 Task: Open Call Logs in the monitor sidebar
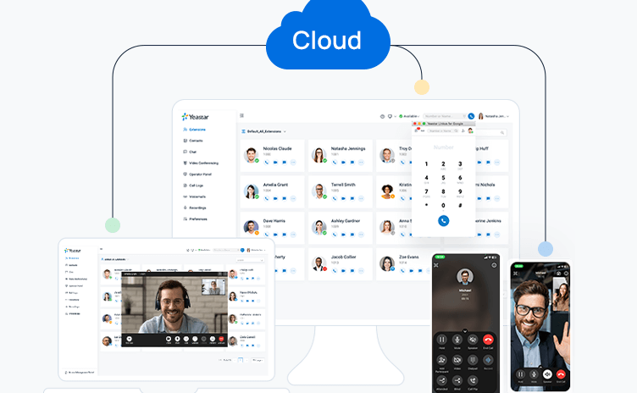click(193, 185)
